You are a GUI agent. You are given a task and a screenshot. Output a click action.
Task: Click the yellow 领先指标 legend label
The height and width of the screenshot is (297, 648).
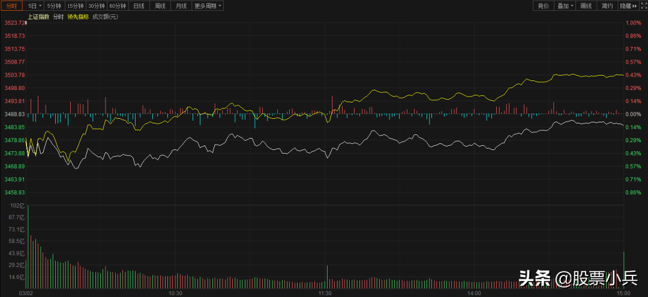pos(78,17)
